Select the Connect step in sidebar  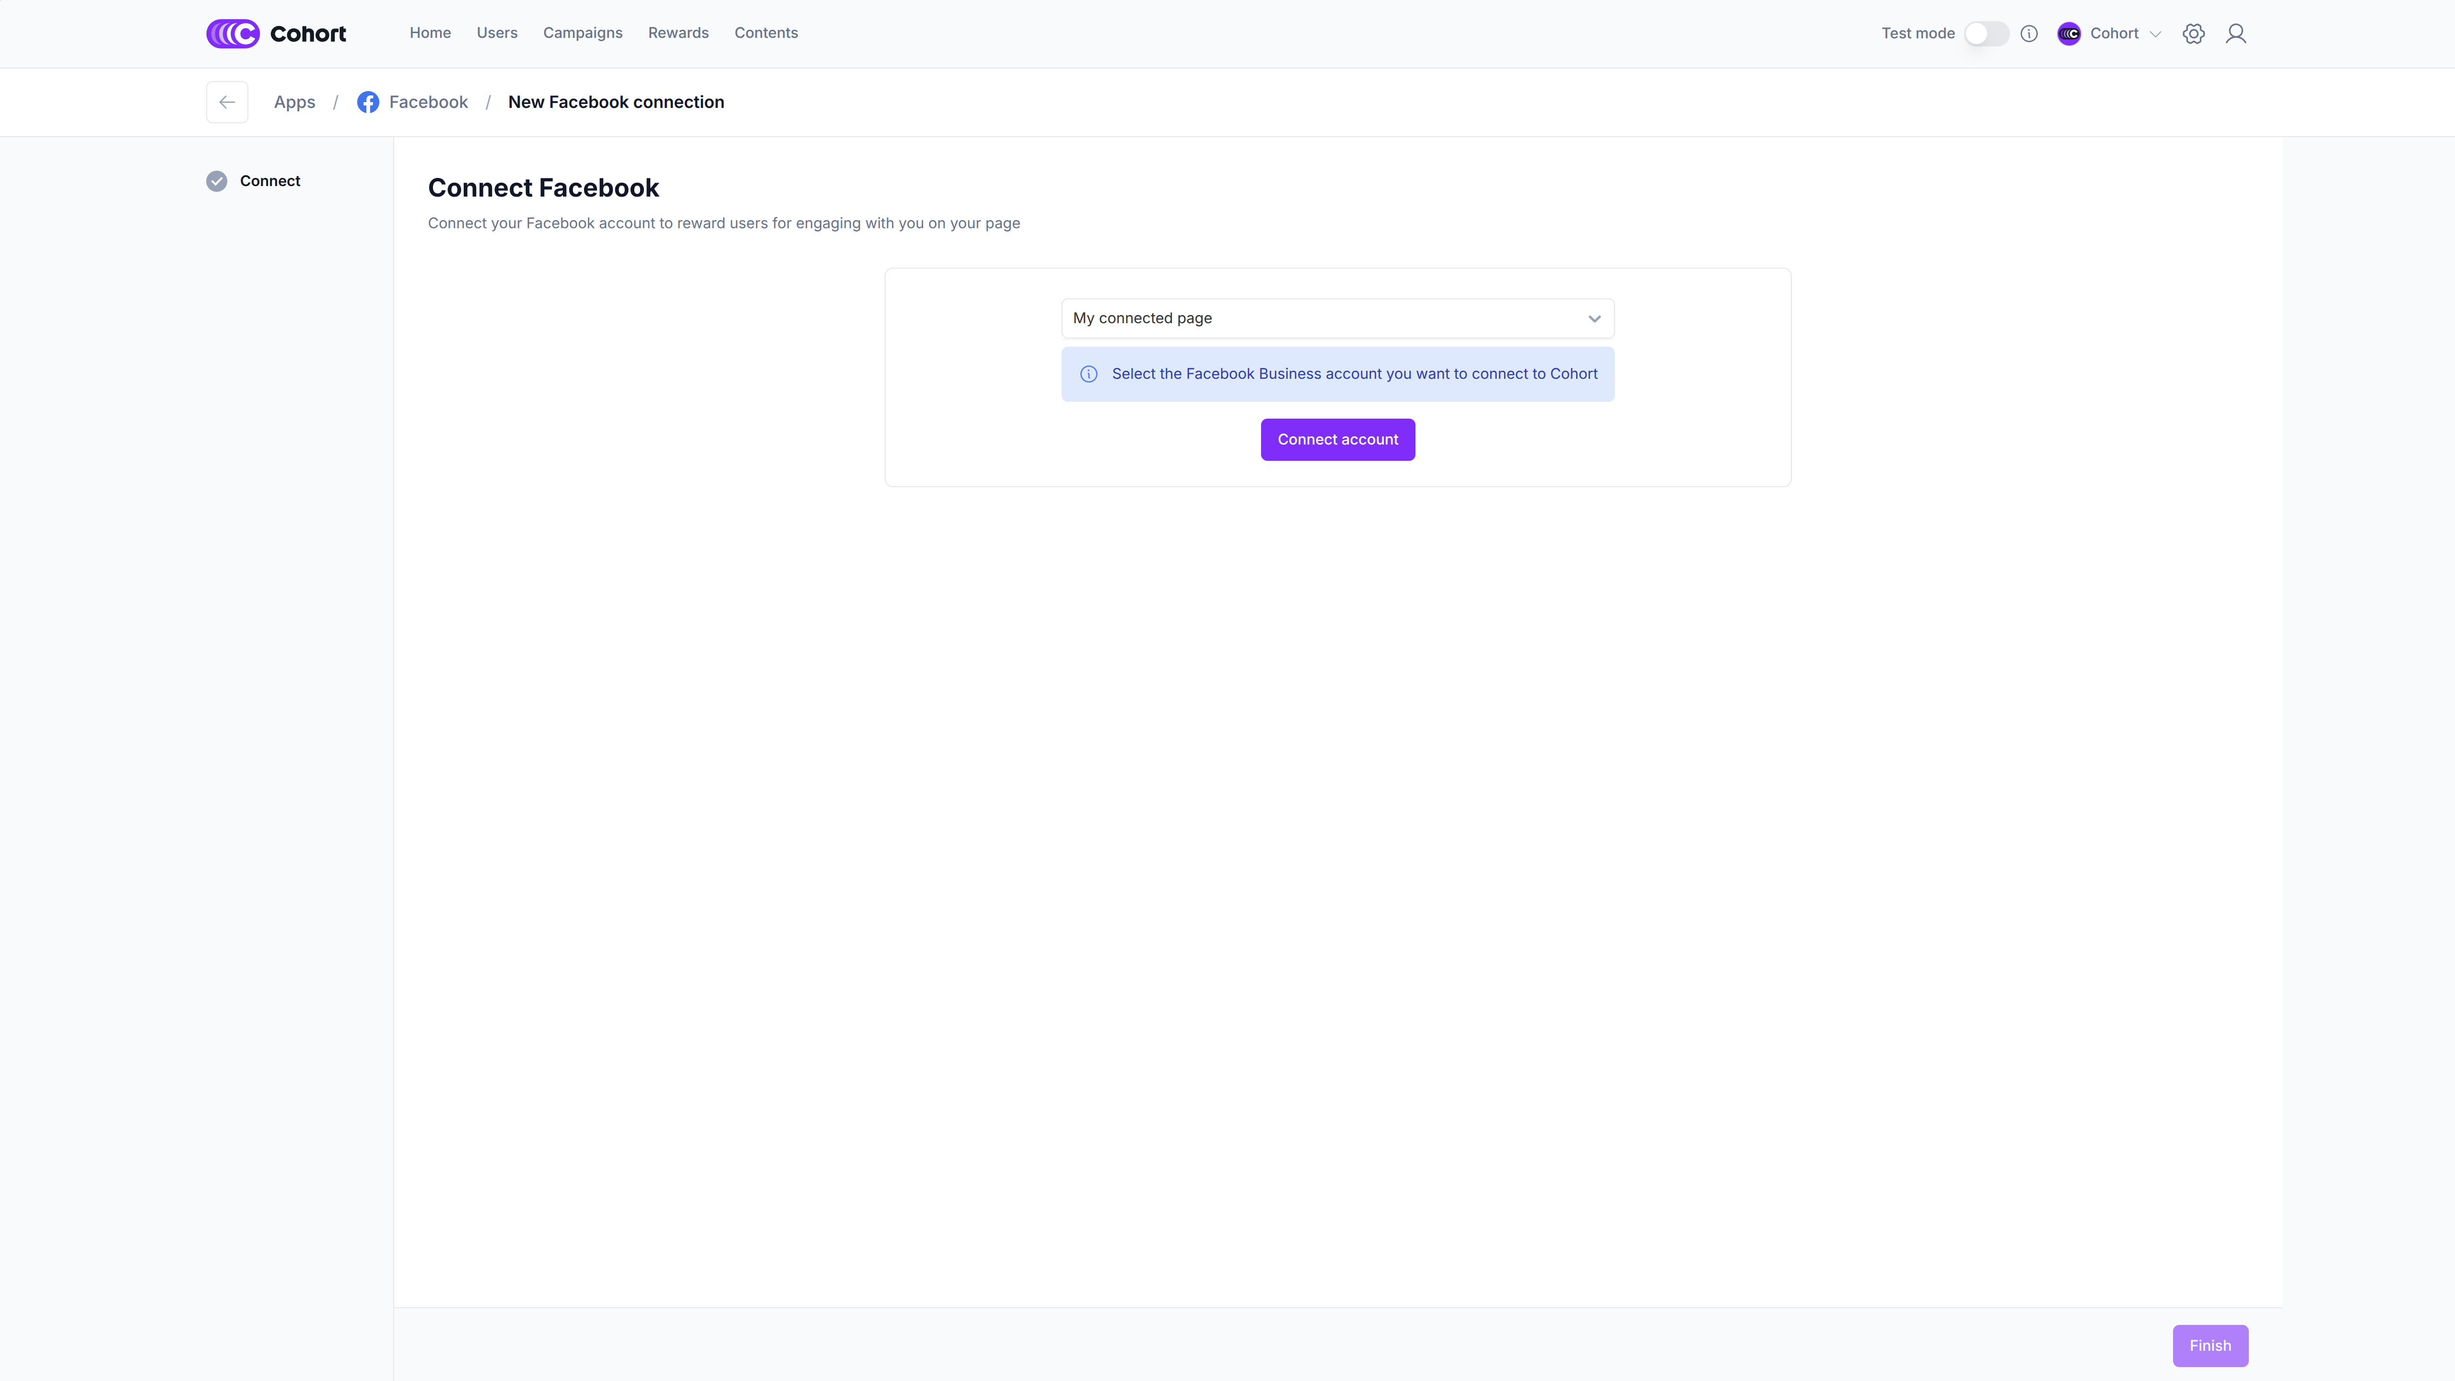pyautogui.click(x=269, y=181)
